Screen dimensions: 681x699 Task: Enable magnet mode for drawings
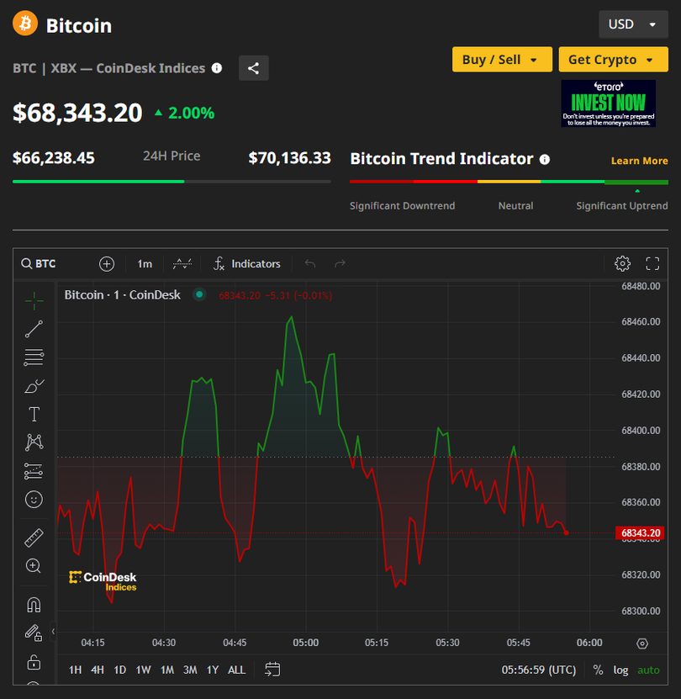pyautogui.click(x=34, y=605)
